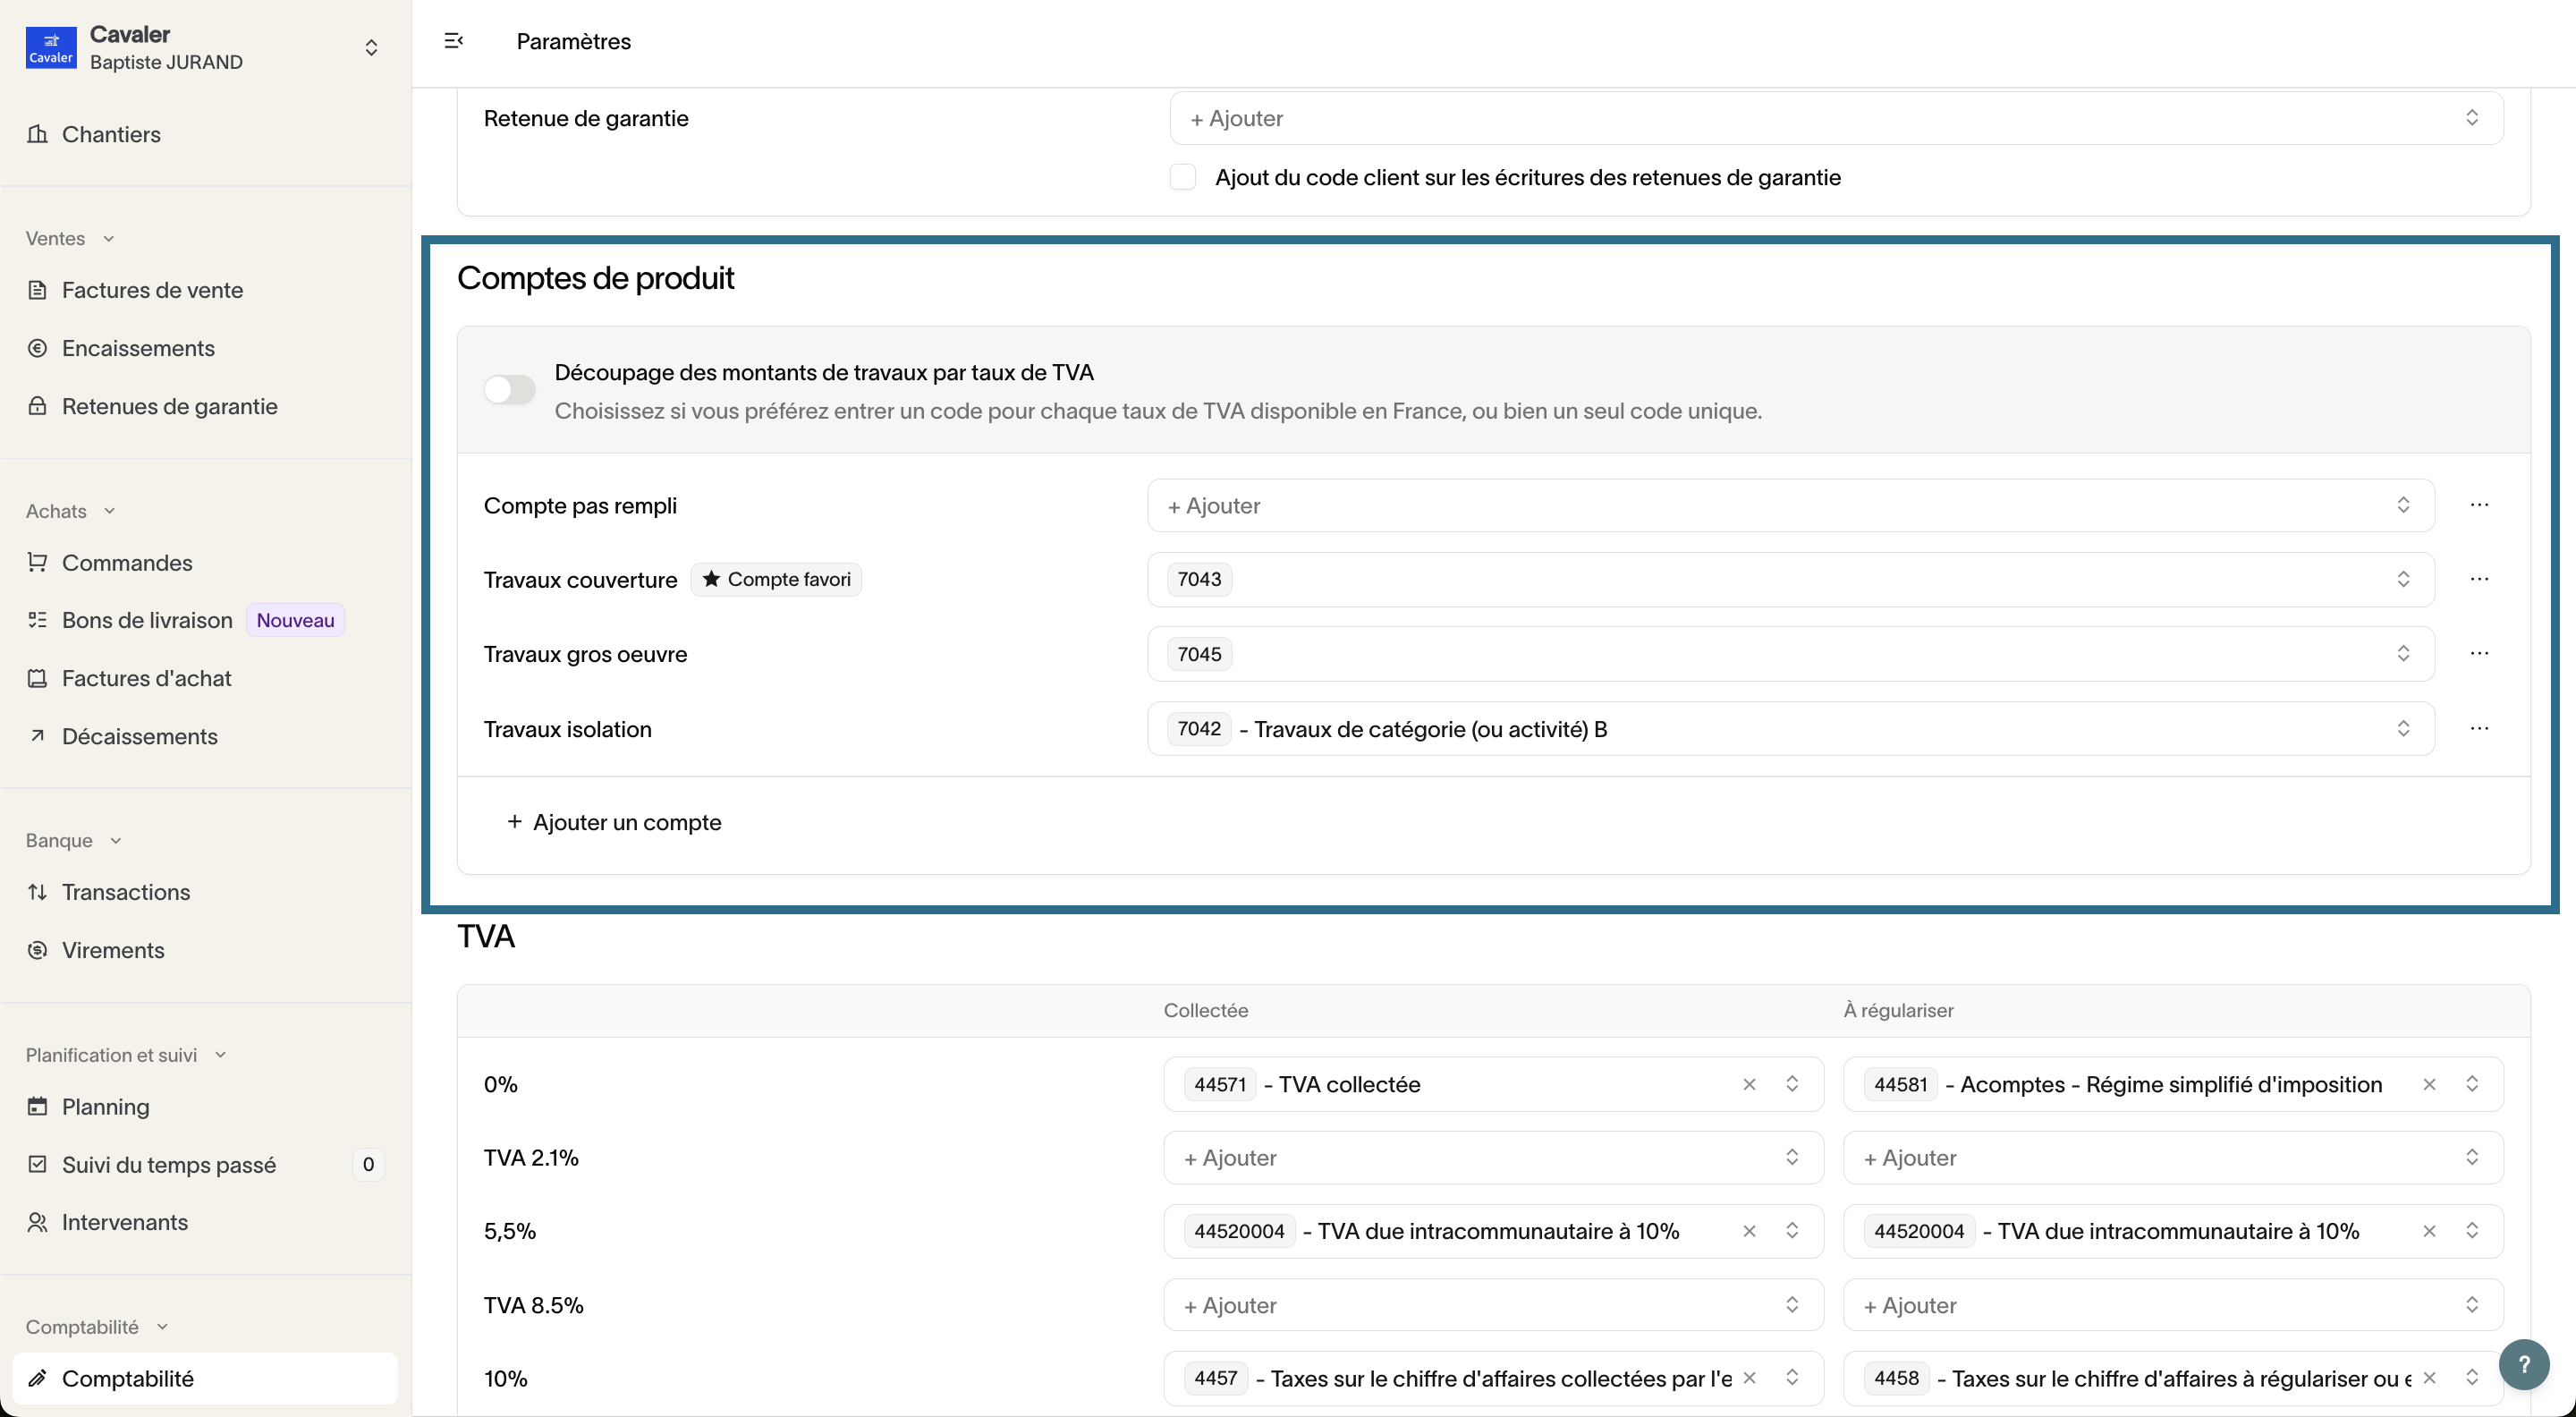The image size is (2576, 1417).
Task: Go to Factures de vente
Action: [152, 290]
